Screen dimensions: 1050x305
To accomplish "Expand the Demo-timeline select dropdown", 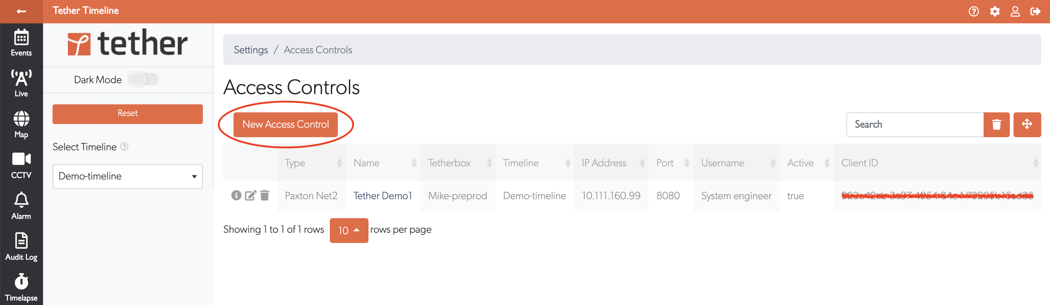I will pos(127,177).
